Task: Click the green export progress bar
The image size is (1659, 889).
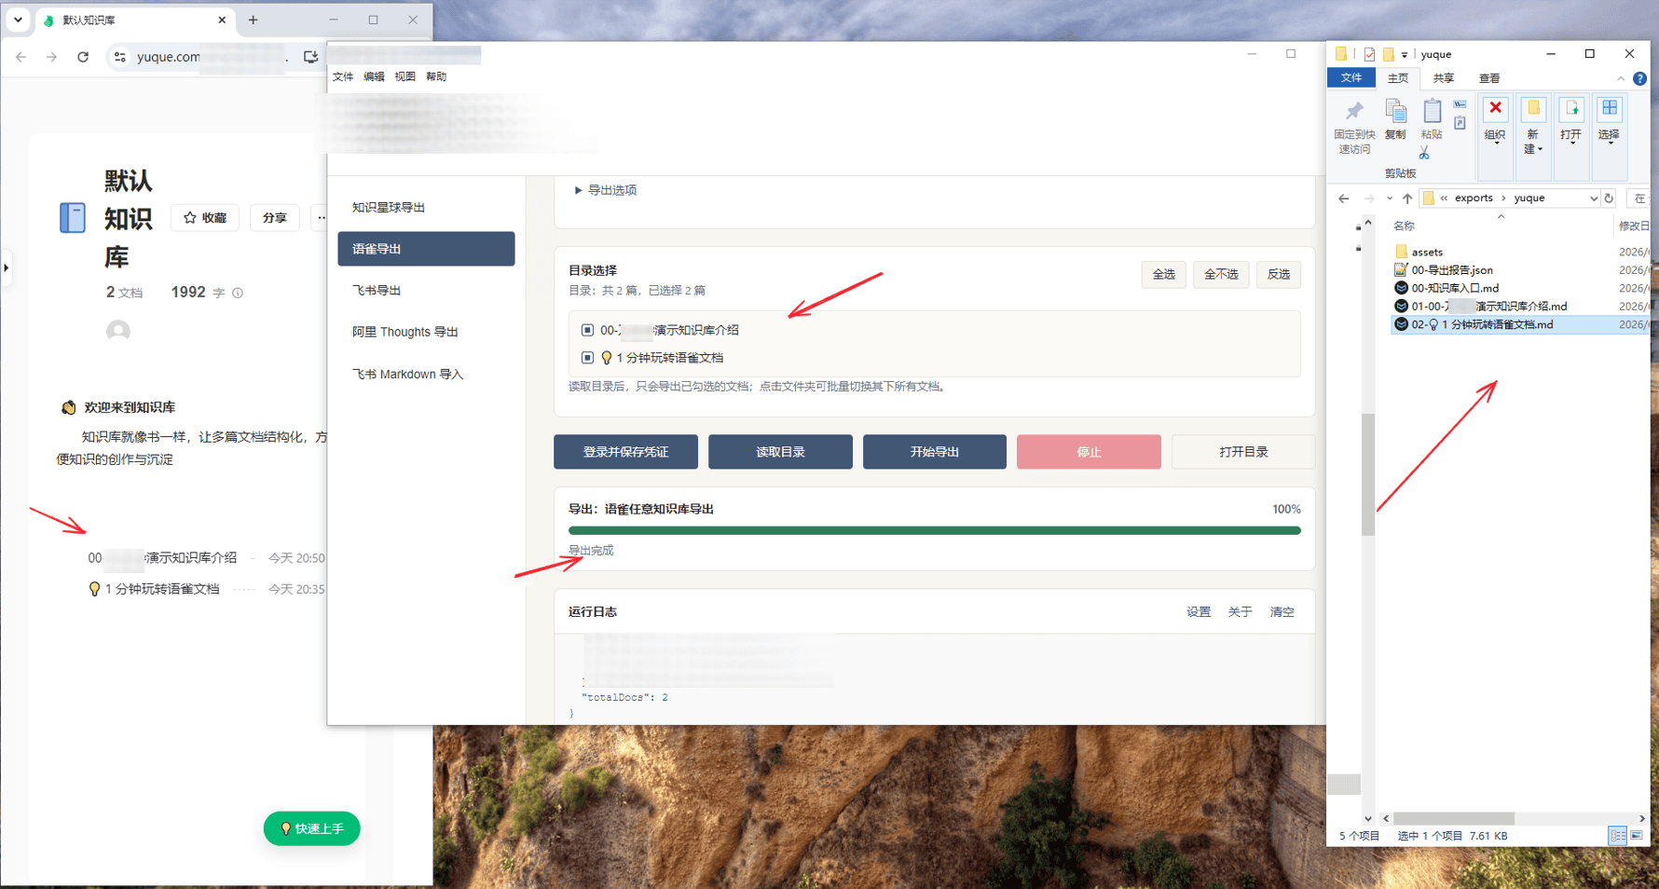Action: coord(935,530)
